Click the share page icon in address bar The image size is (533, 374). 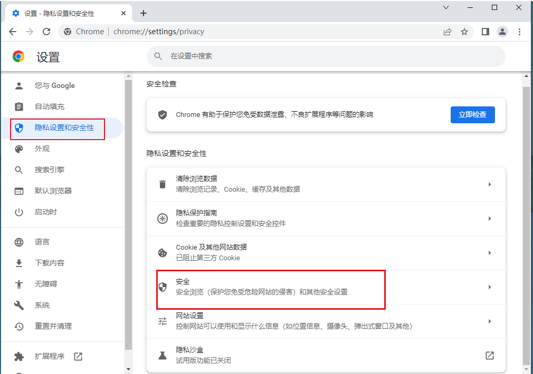pyautogui.click(x=448, y=32)
